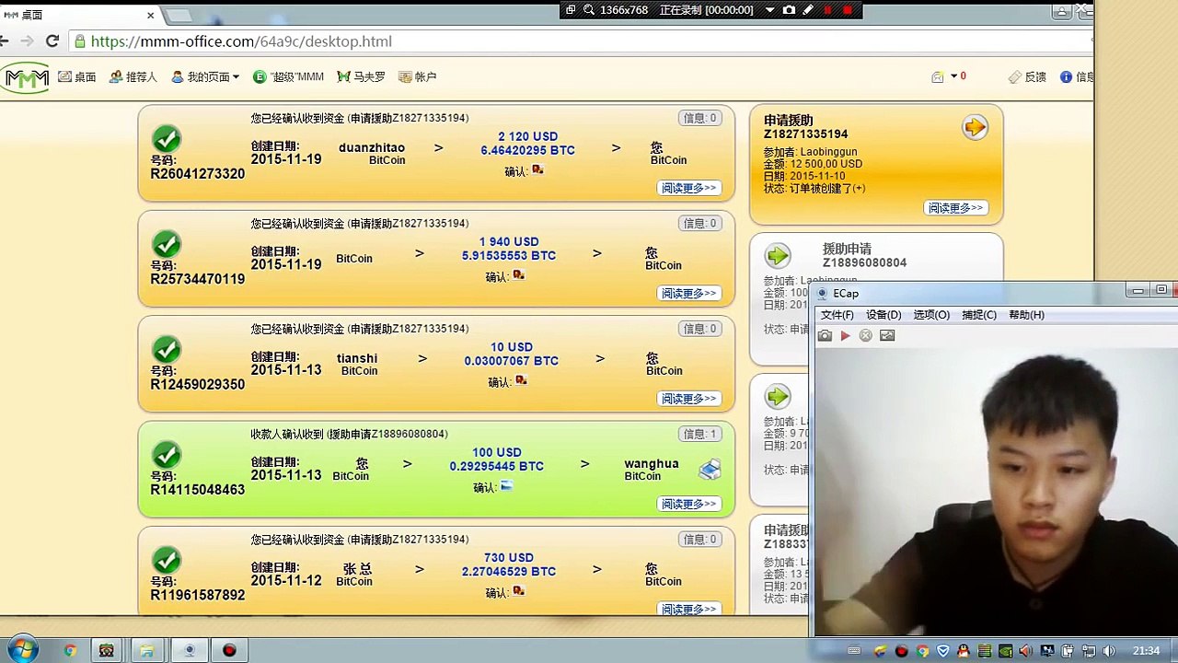Click the picture icon in ECap toolbar
The image size is (1178, 663).
(887, 336)
